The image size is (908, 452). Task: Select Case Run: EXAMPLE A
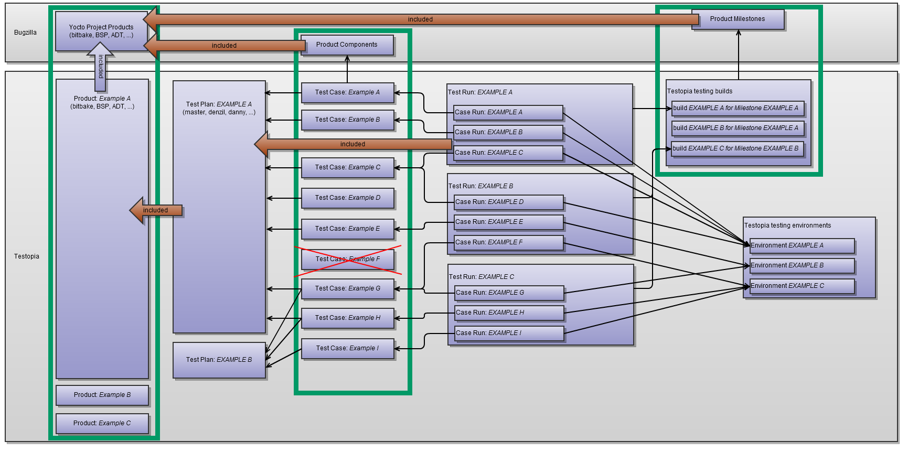[508, 113]
